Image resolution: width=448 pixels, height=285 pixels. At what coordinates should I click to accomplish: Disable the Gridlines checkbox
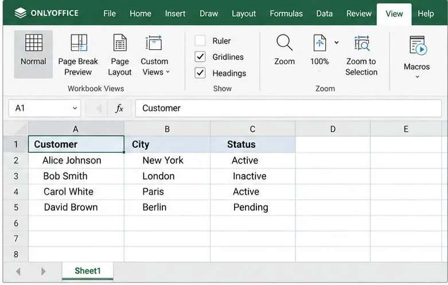[x=200, y=57]
